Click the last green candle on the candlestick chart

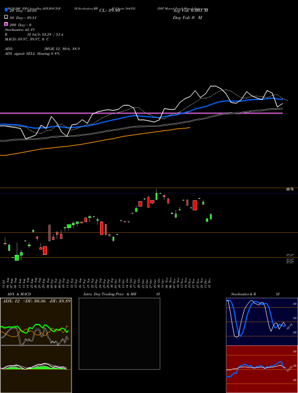tap(211, 217)
